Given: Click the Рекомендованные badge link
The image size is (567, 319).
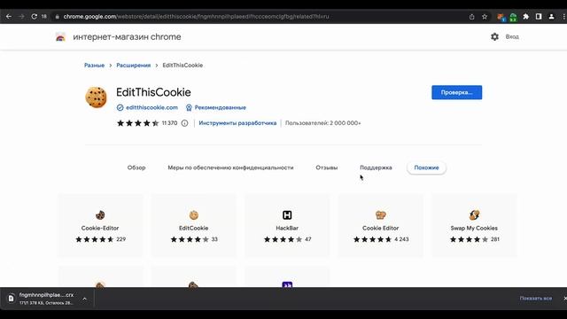Looking at the screenshot, I should pyautogui.click(x=220, y=107).
